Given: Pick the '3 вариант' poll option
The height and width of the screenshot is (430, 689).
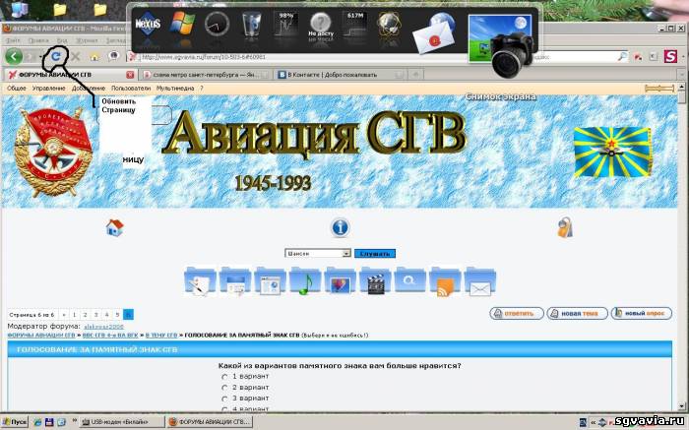Looking at the screenshot, I should point(224,399).
